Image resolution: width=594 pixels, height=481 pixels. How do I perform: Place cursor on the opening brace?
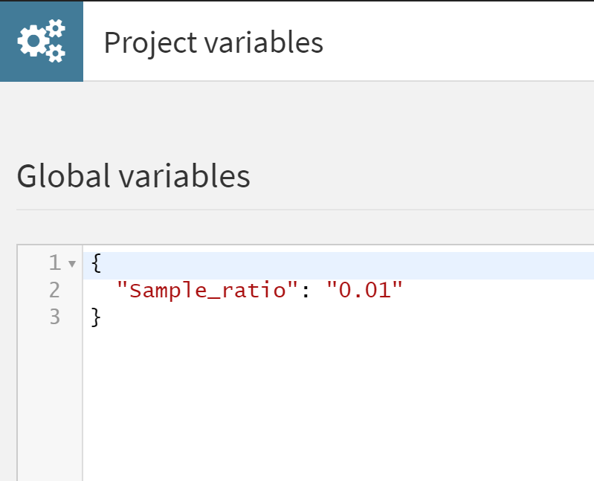point(95,263)
